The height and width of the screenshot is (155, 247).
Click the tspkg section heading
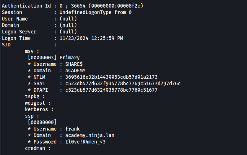(x=35, y=96)
